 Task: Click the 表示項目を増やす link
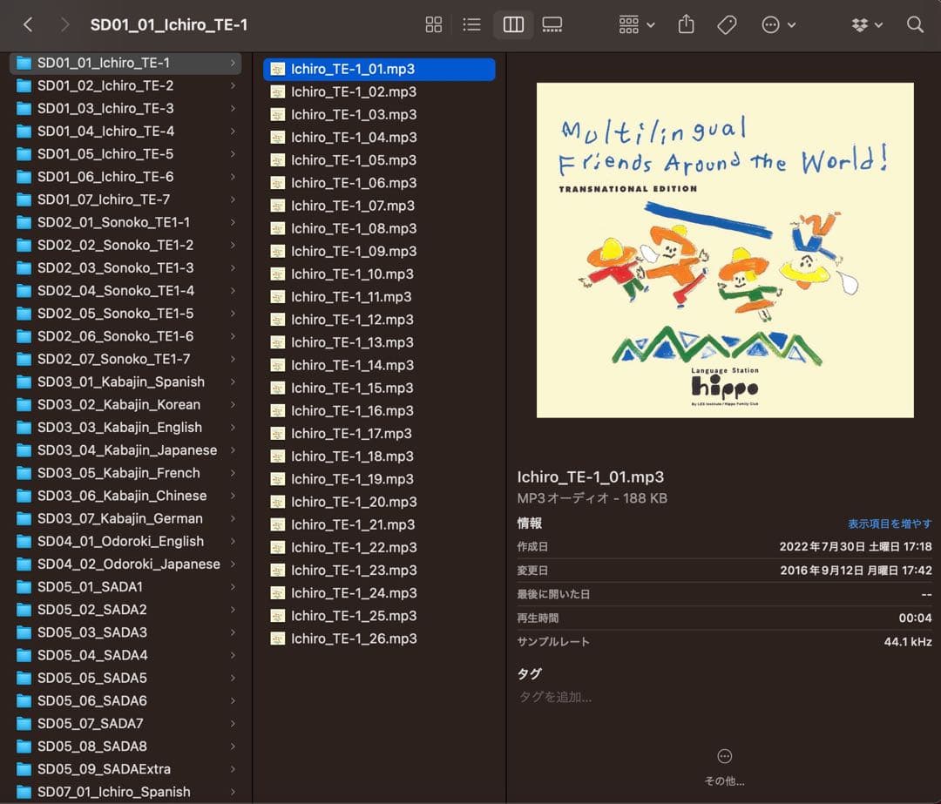point(889,524)
